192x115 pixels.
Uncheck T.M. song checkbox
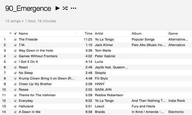coord(15,45)
